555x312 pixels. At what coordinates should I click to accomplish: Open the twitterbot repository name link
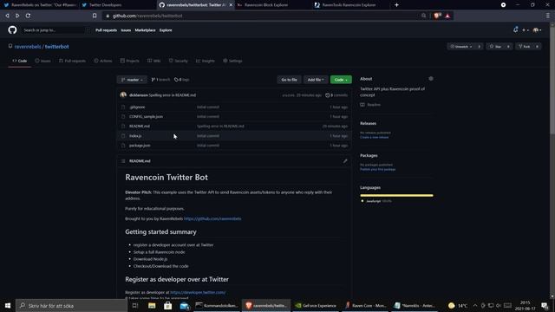[x=56, y=46]
